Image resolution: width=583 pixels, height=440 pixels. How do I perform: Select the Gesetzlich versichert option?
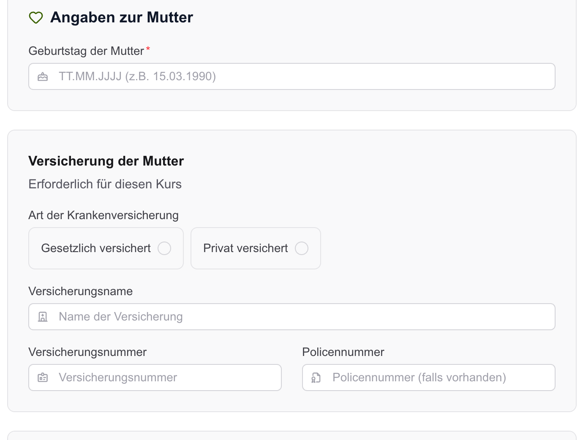(x=106, y=248)
